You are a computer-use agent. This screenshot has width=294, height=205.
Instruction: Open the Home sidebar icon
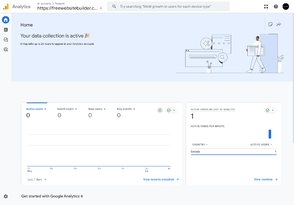pos(6,20)
